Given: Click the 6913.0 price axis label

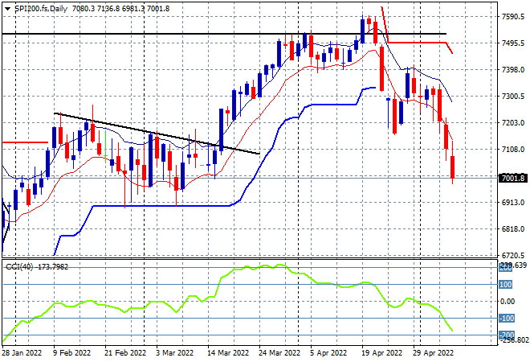Looking at the screenshot, I should click(513, 203).
